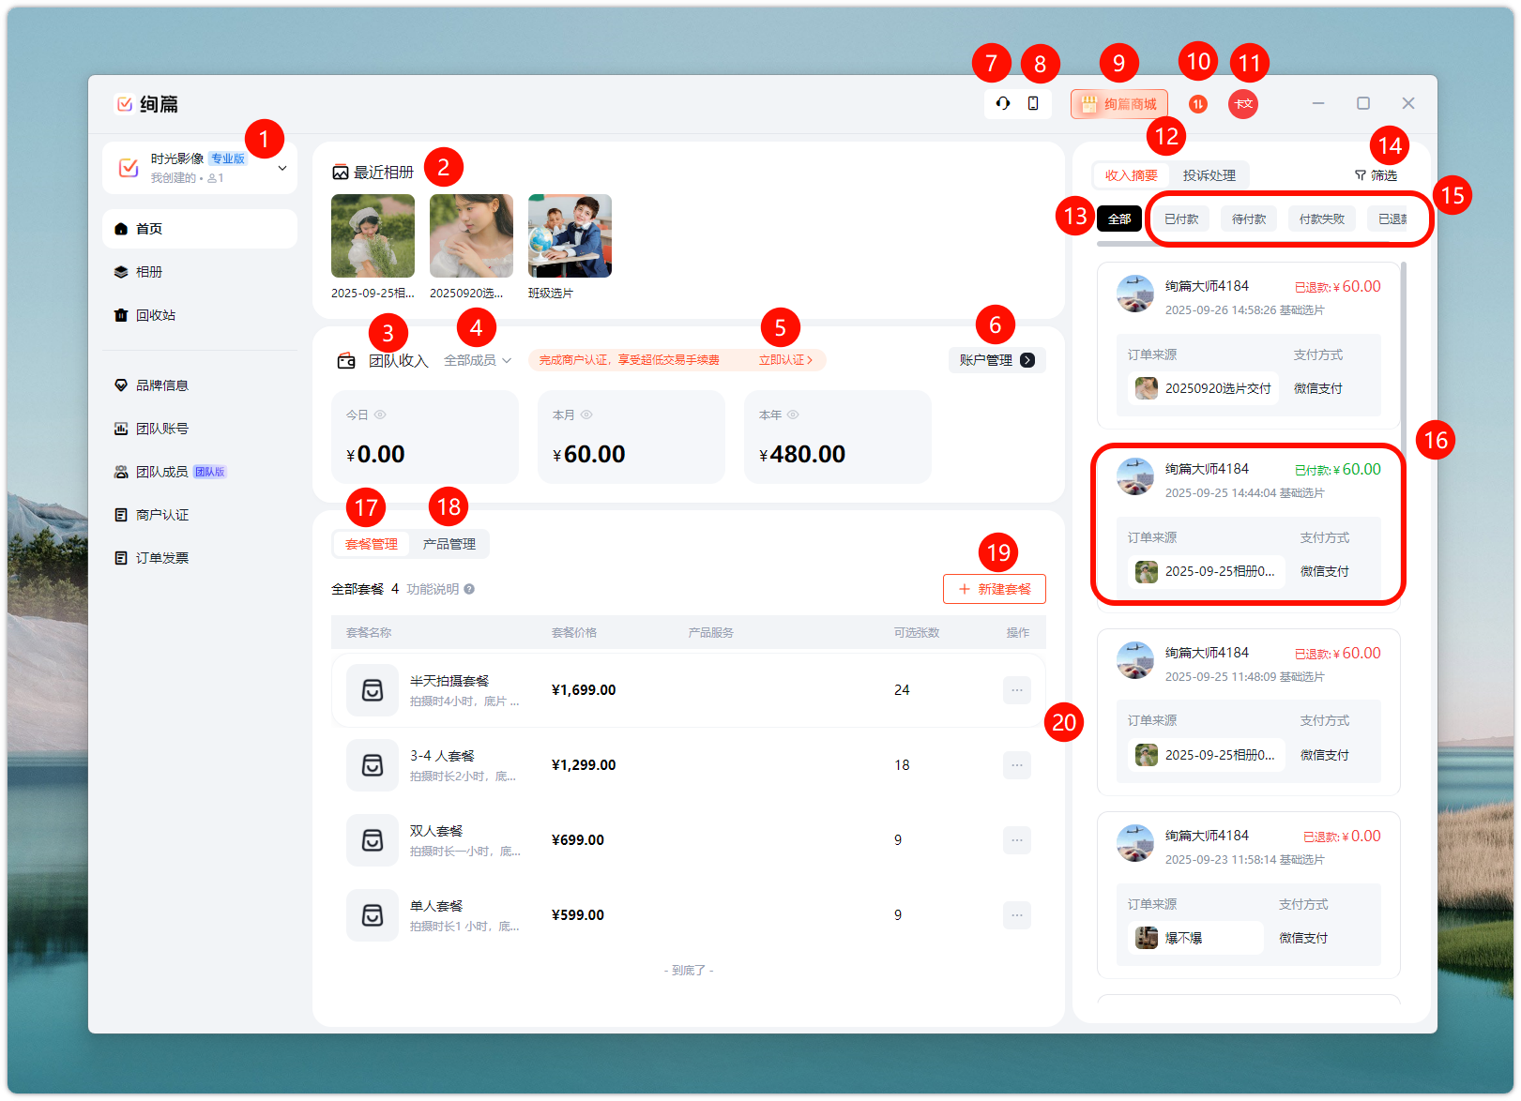The image size is (1521, 1101).
Task: Open the 回收站 trash item
Action: point(155,315)
